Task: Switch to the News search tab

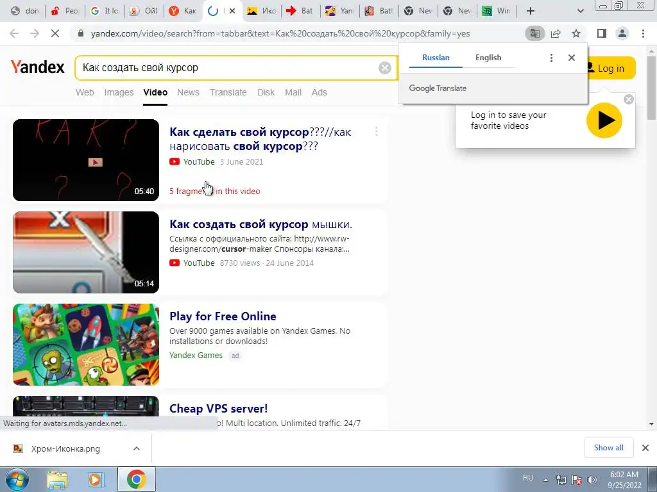Action: tap(188, 92)
